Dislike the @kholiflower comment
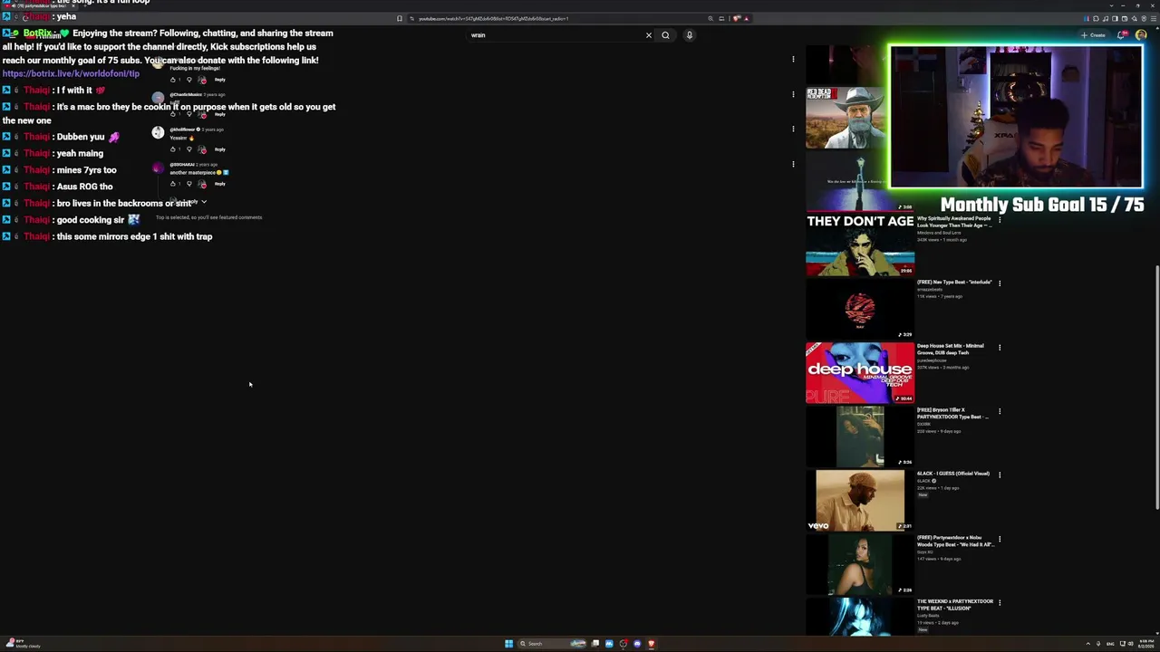The image size is (1160, 652). point(188,149)
